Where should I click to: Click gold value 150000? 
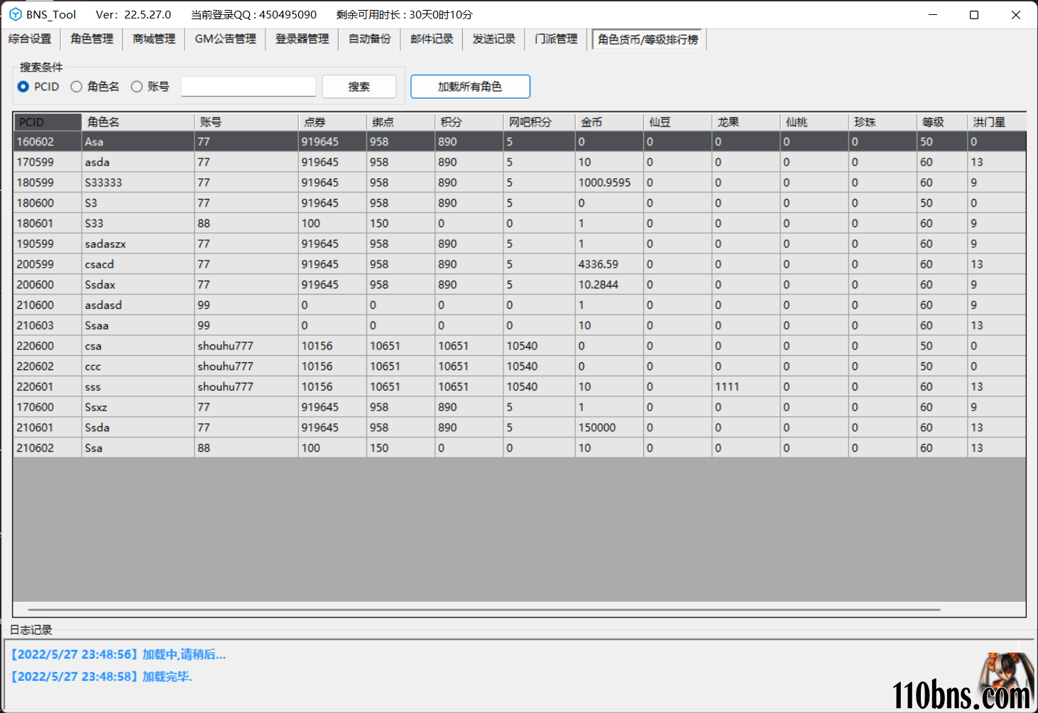pos(609,428)
